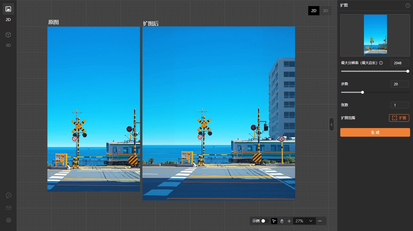
Task: Edit the 2048 resolution field
Action: point(400,63)
